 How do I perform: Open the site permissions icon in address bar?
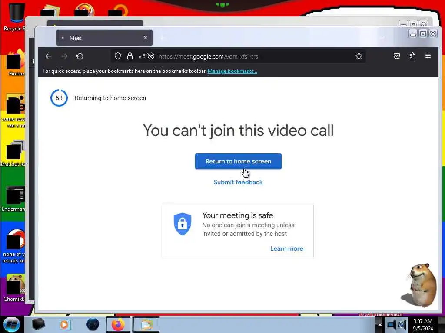[x=142, y=56]
